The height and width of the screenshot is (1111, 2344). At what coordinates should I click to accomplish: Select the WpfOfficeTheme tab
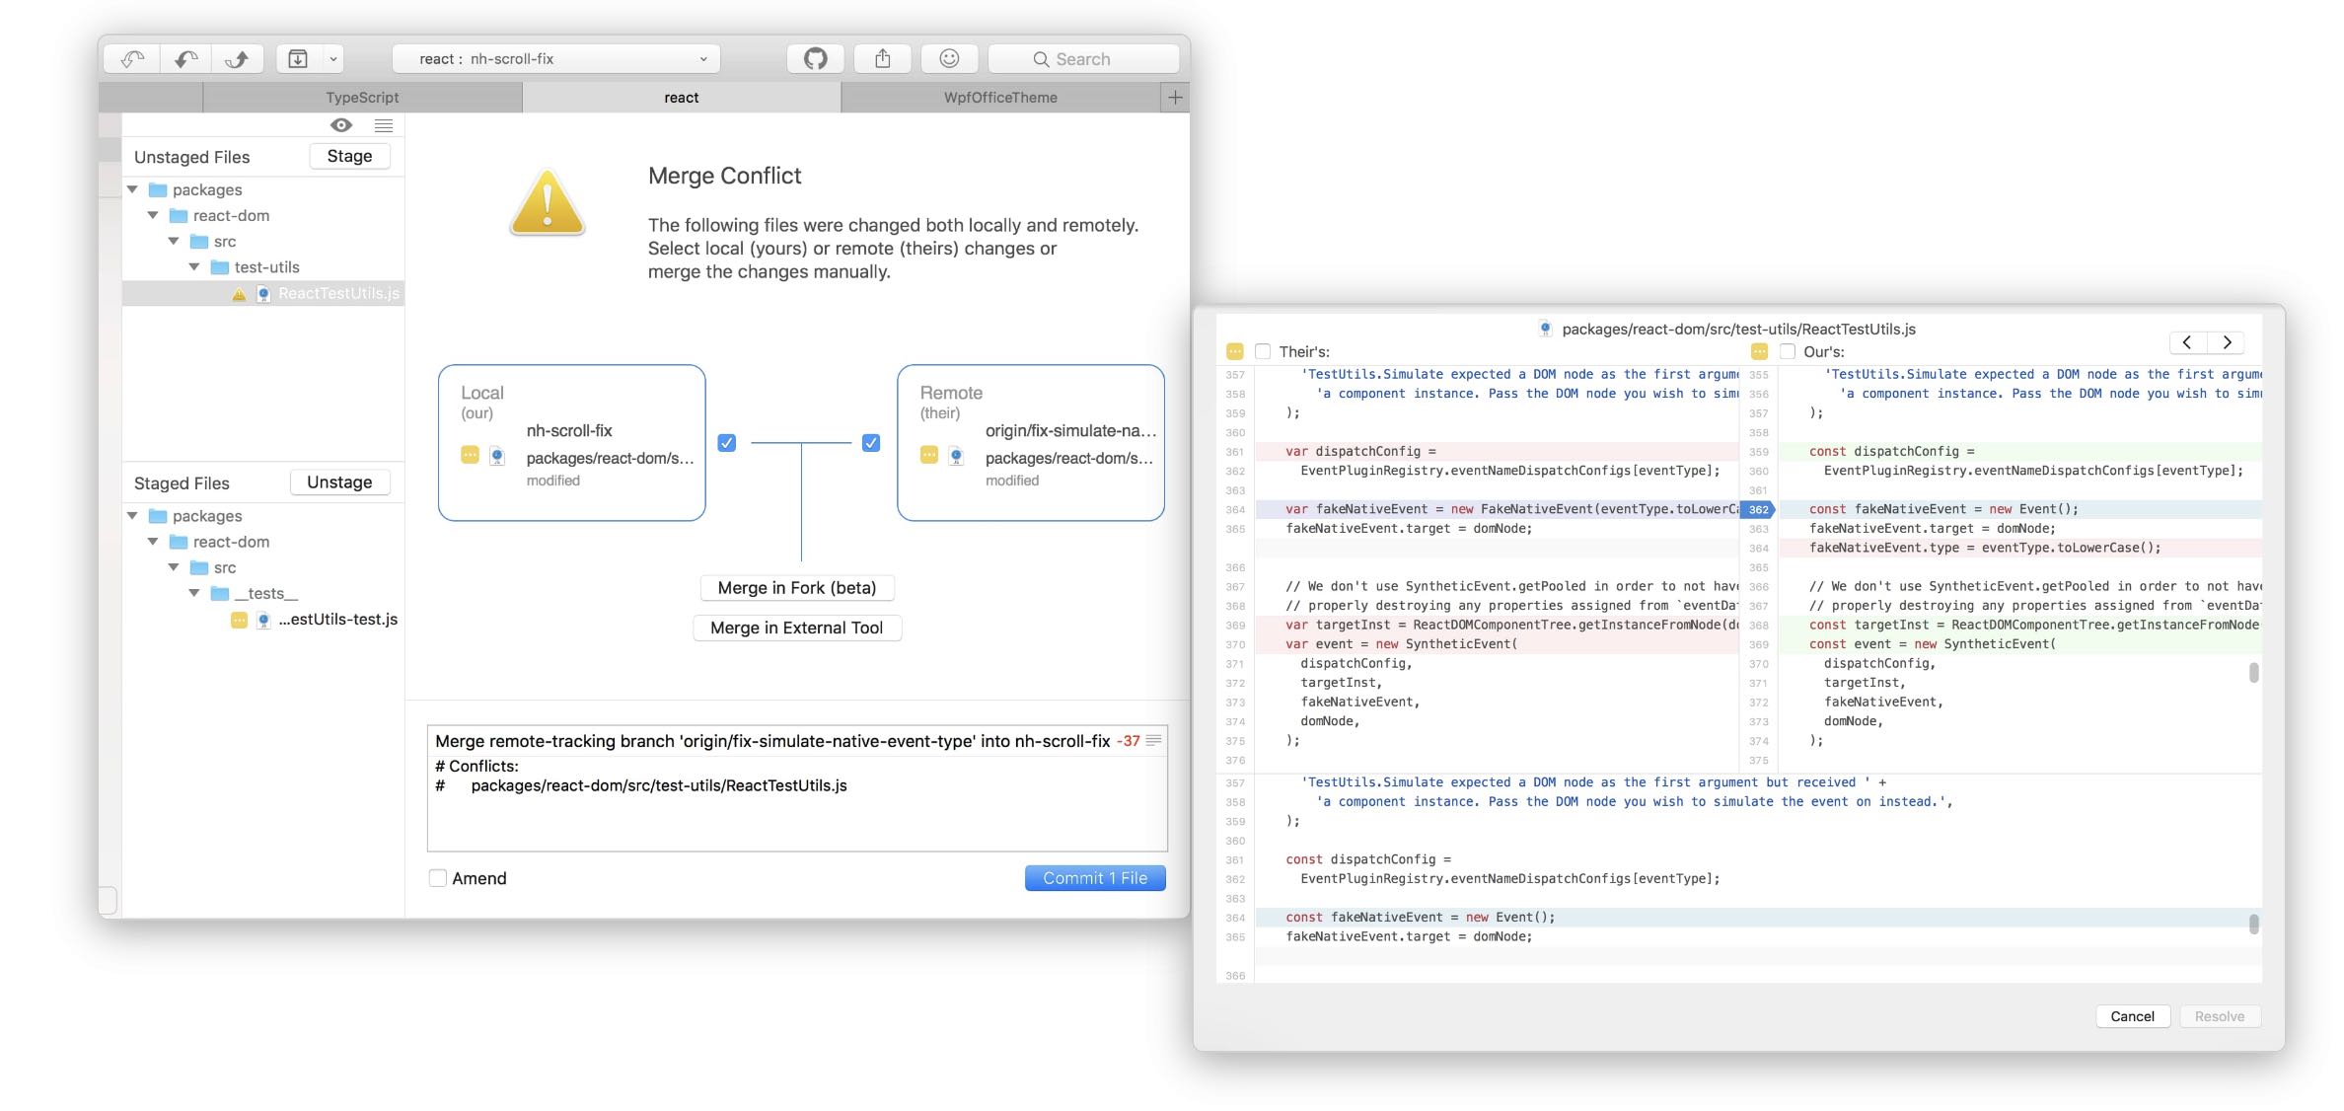[1000, 96]
